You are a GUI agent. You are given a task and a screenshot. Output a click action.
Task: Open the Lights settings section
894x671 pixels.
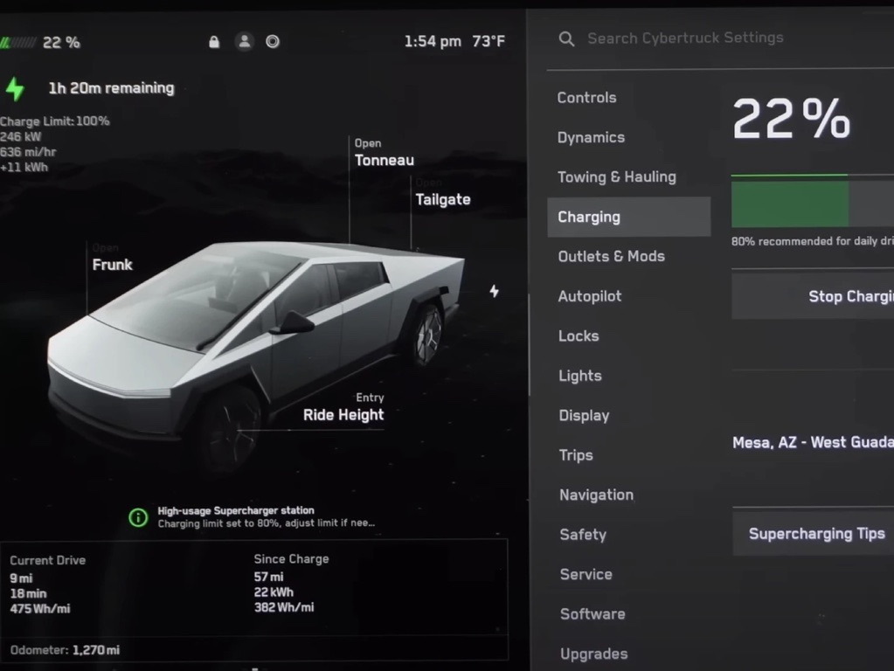pos(579,376)
